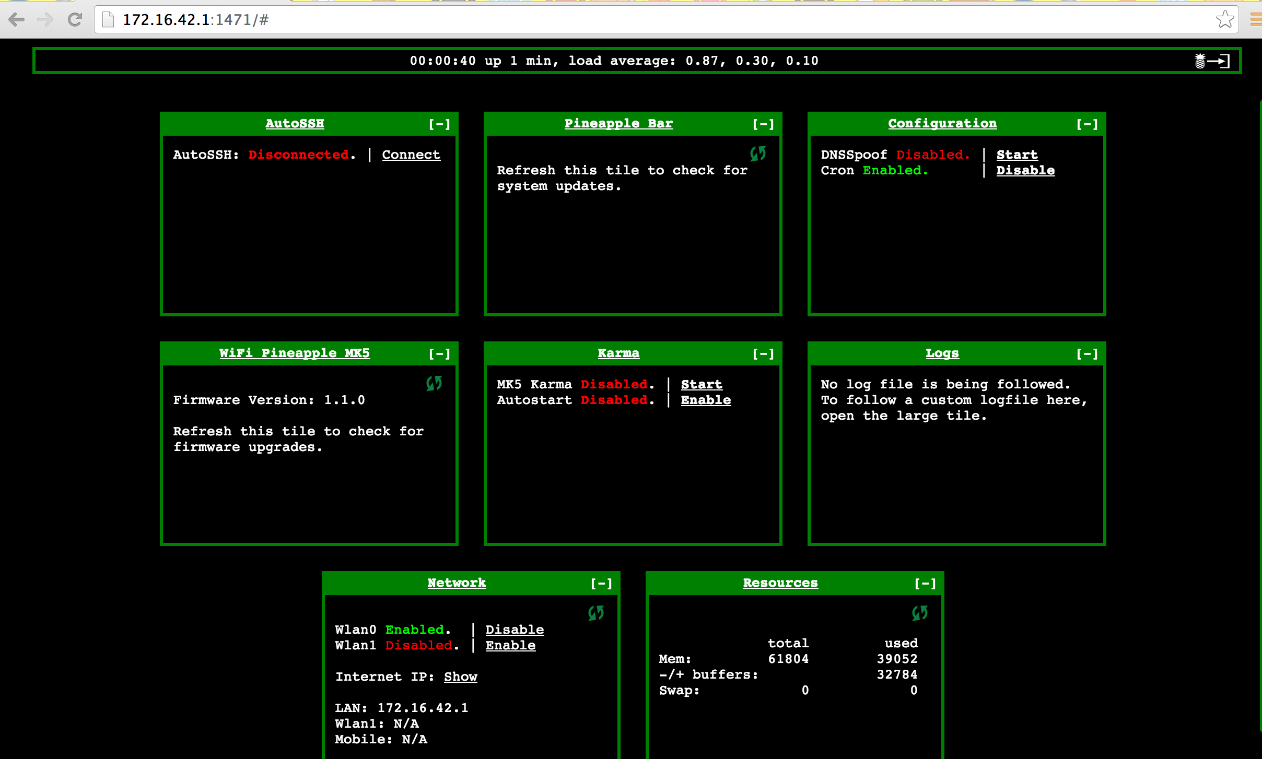Refresh the Pineapple Bar tile
The width and height of the screenshot is (1262, 759).
[x=757, y=153]
